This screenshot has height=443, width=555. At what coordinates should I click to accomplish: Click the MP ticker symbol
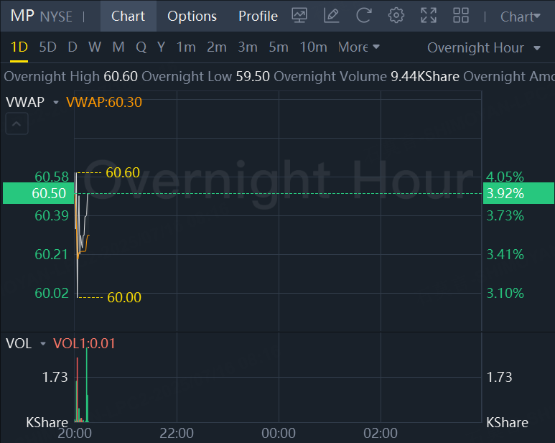point(22,16)
